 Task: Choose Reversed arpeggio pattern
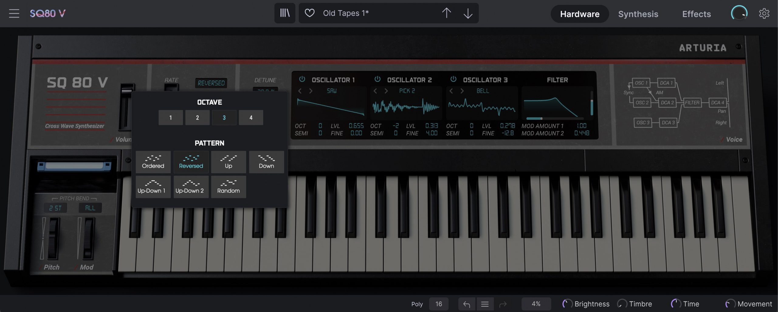[191, 162]
